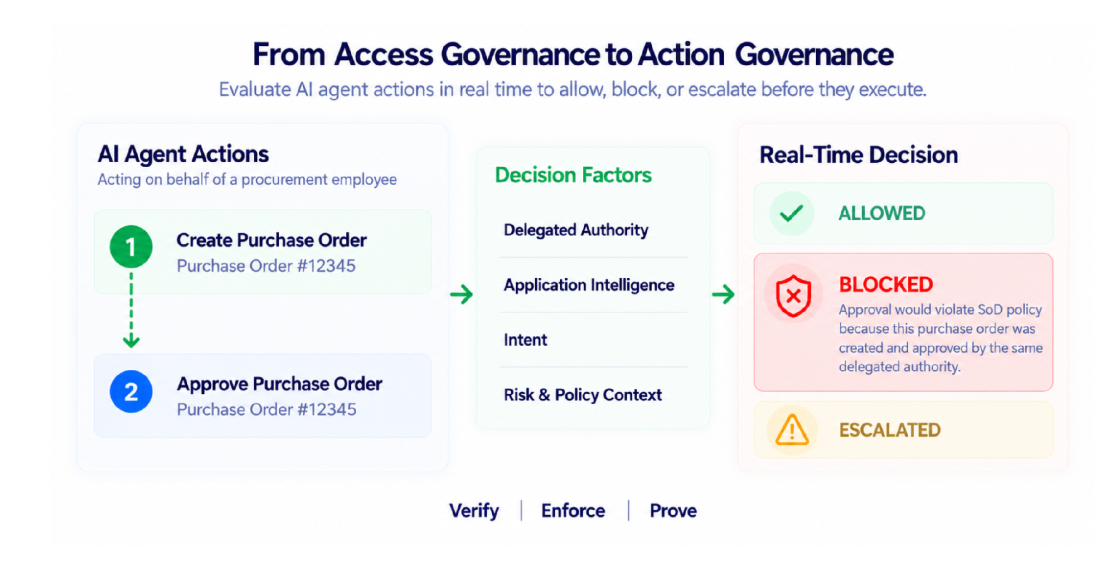
Task: Select the Create Purchase Order card
Action: click(x=263, y=252)
